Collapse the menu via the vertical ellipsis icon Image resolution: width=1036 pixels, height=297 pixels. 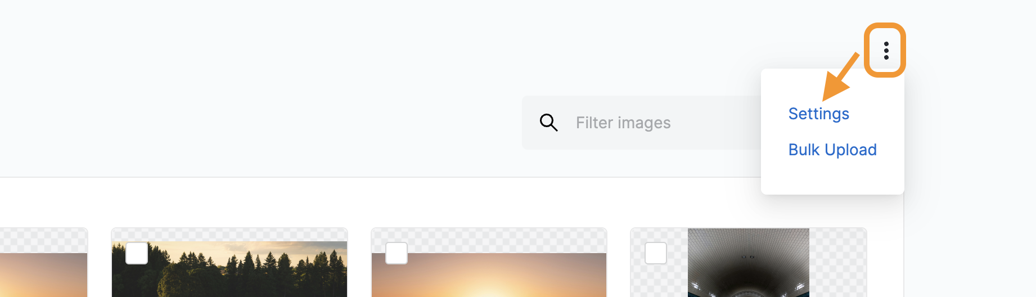886,51
